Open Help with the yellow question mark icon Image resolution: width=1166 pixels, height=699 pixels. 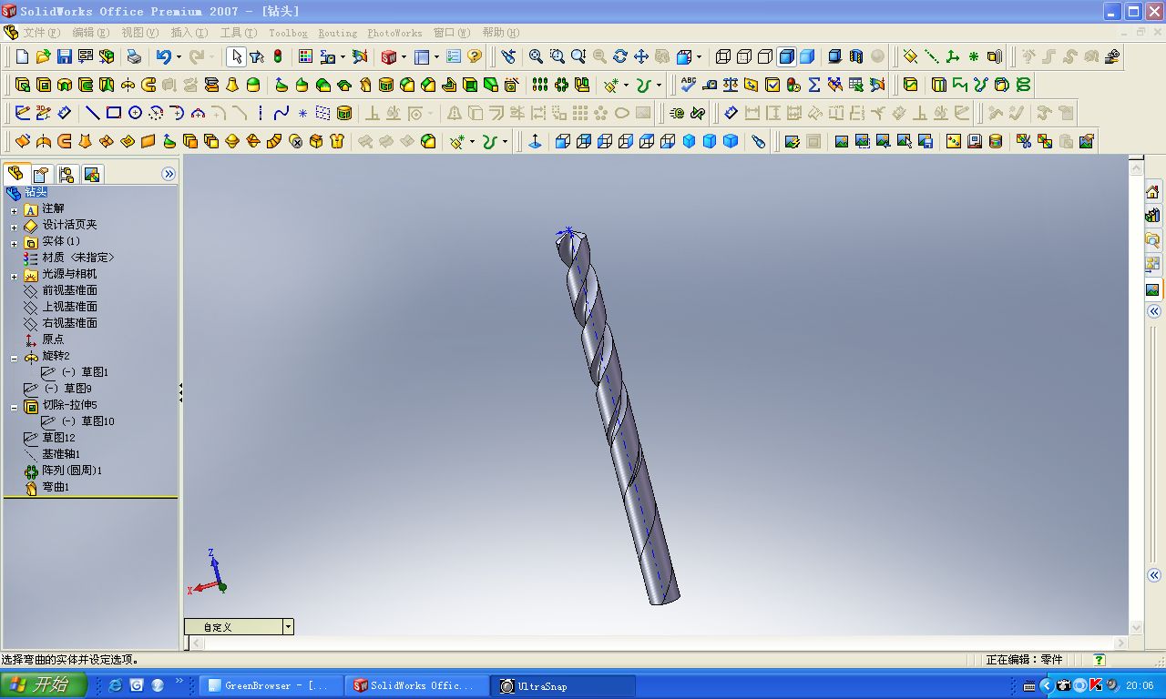475,56
